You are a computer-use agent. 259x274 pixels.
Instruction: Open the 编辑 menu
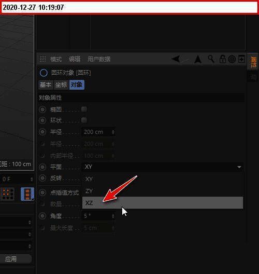pos(75,59)
